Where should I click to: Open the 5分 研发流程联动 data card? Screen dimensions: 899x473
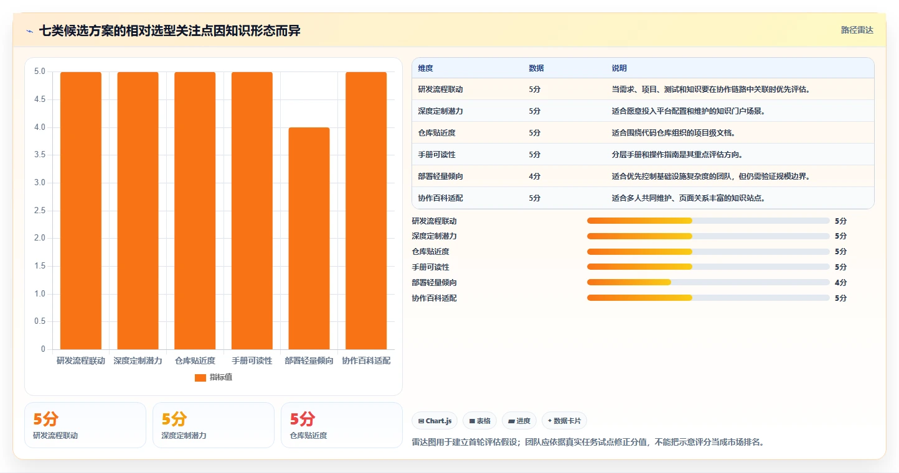pos(85,425)
